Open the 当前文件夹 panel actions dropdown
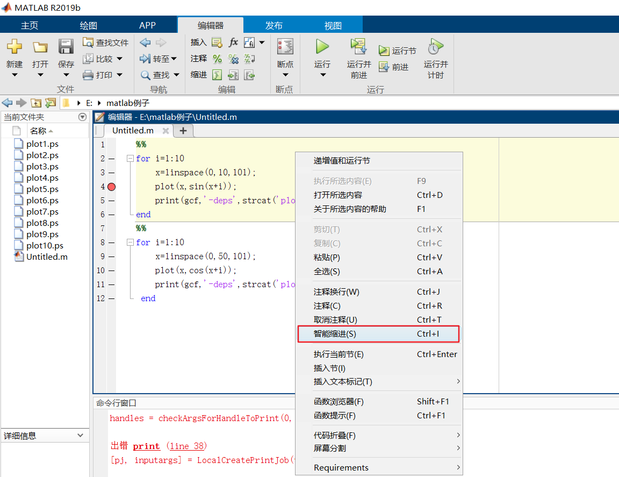 point(83,117)
